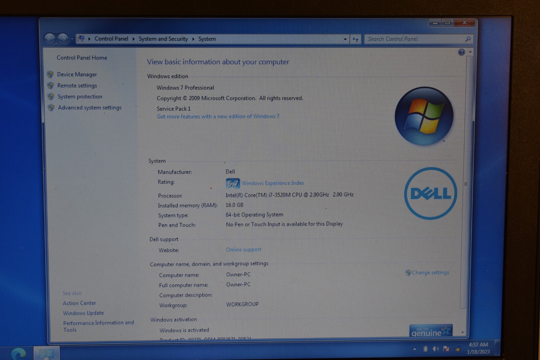The image size is (540, 360).
Task: Open Advanced system settings
Action: (89, 108)
